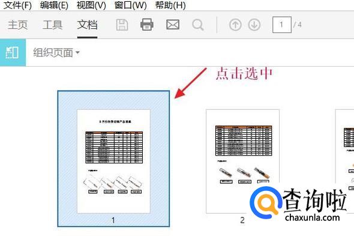Go to previous page with up arrow
This screenshot has width=354, height=236.
(x=235, y=25)
